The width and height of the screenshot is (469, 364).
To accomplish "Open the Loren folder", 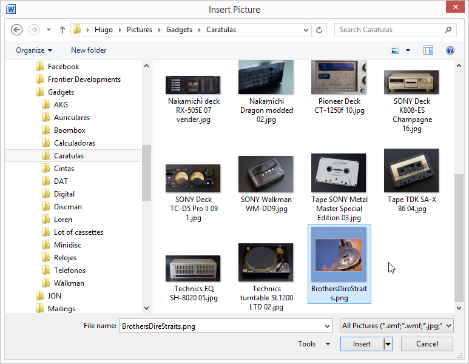I will [63, 220].
